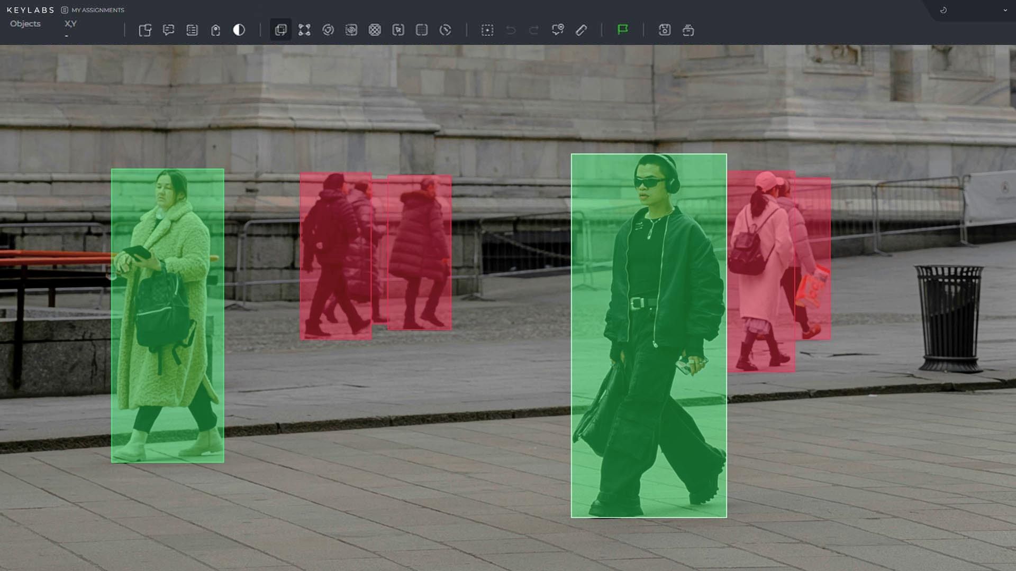Expand the X,Y coordinates display
This screenshot has height=571, width=1016.
70,23
